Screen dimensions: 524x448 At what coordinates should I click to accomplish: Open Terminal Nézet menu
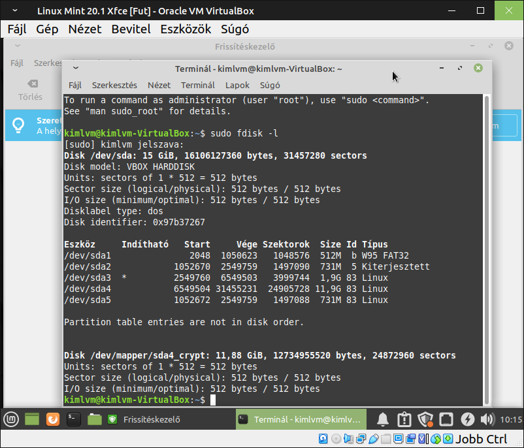click(x=159, y=85)
